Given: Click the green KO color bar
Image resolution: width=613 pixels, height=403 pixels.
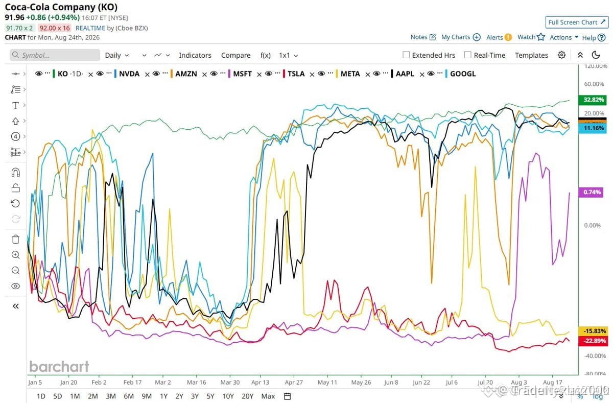Looking at the screenshot, I should coord(53,74).
